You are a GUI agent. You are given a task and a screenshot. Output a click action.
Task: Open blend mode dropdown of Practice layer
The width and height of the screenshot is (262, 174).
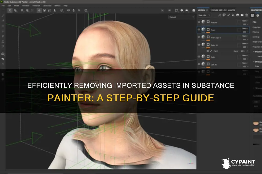(x=245, y=21)
